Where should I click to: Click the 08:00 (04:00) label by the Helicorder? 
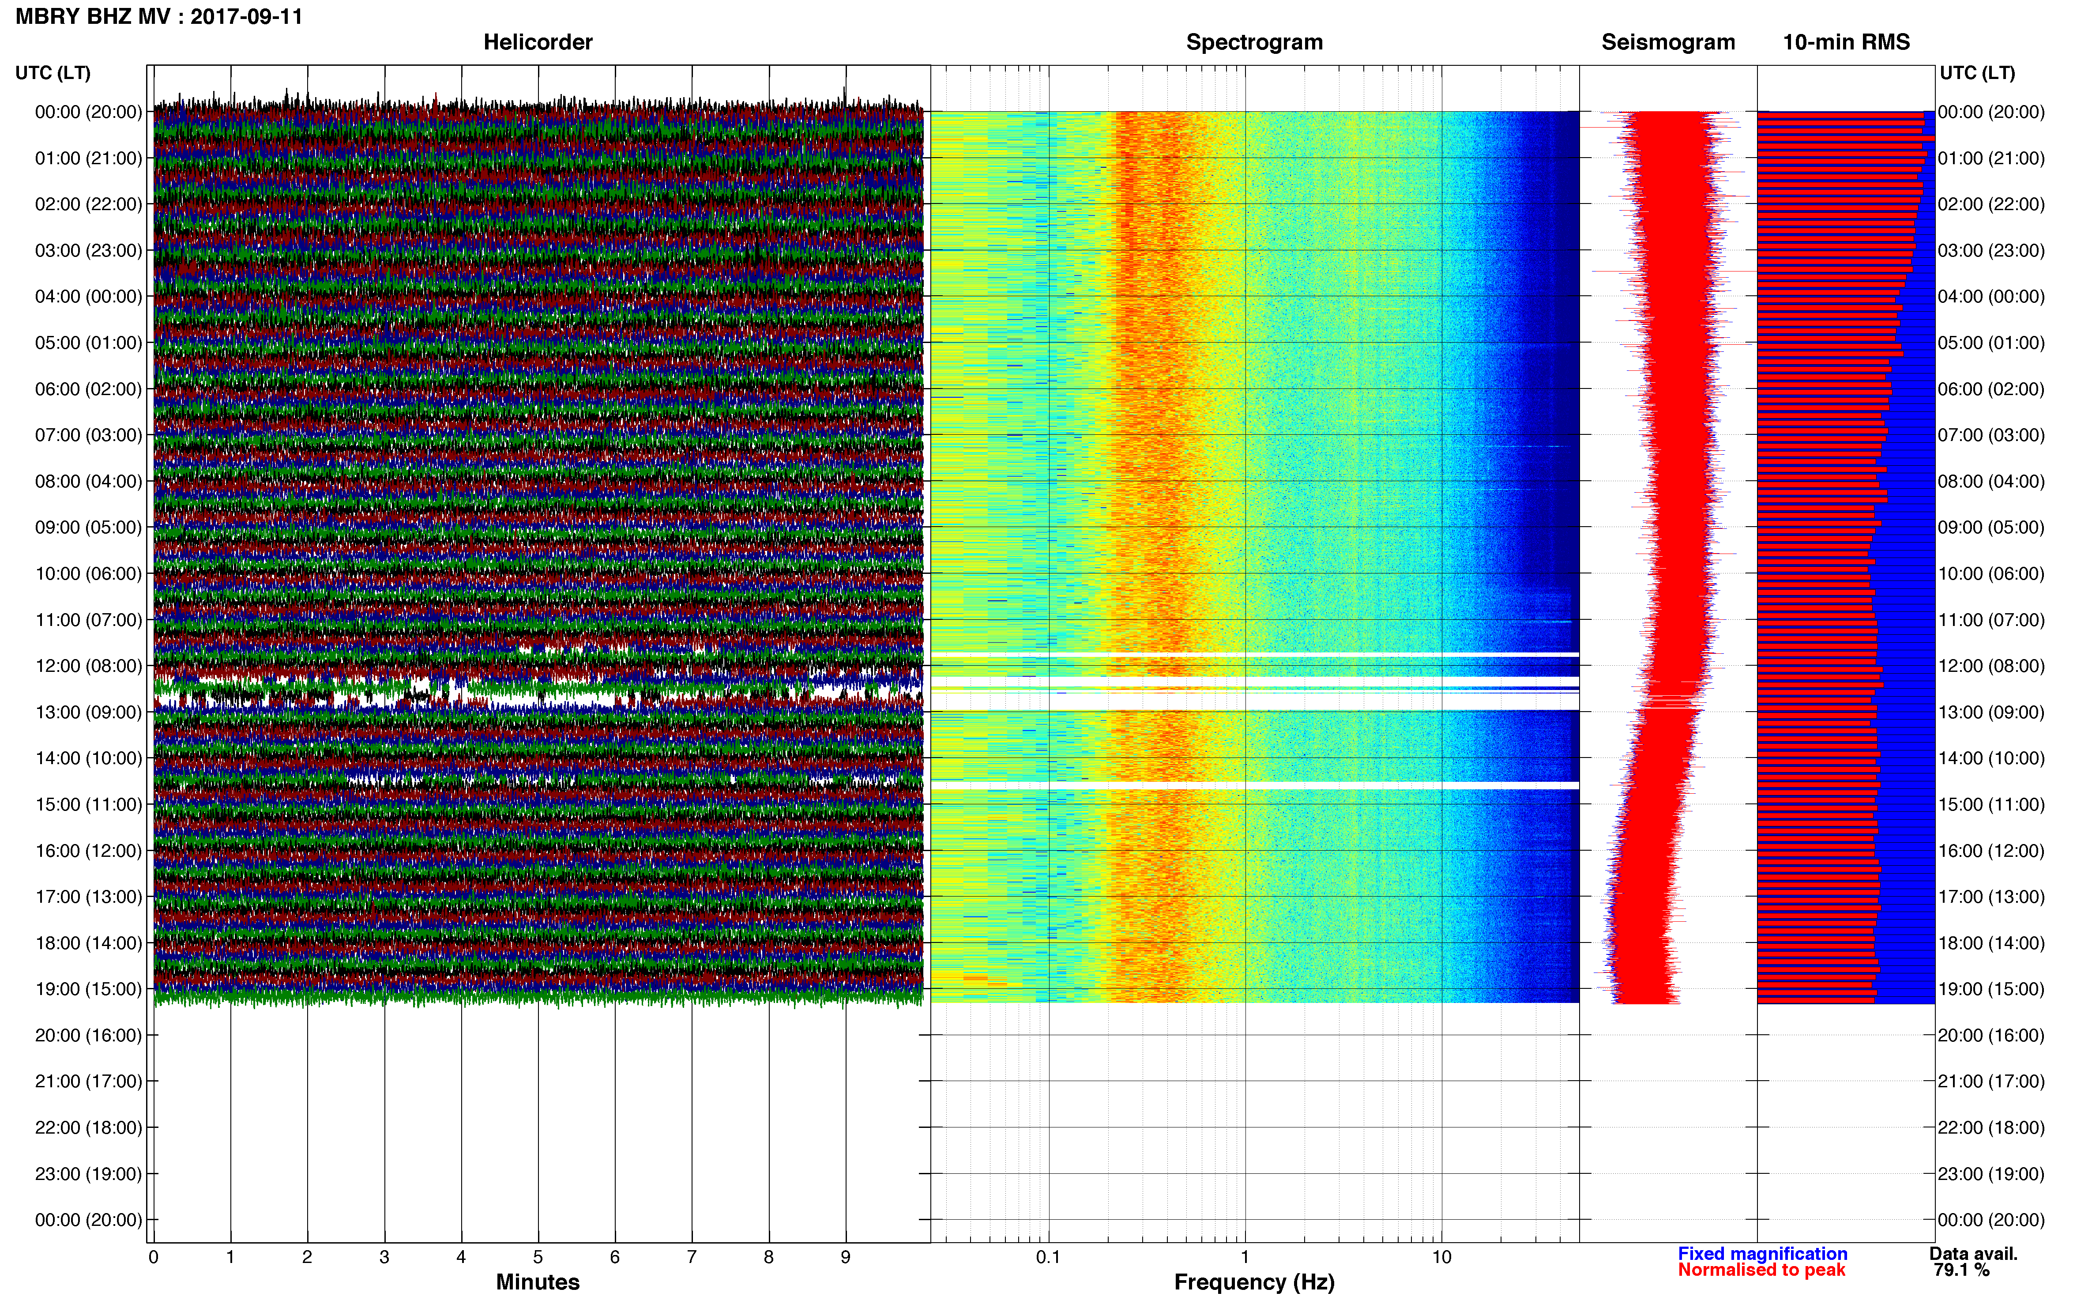[x=88, y=482]
